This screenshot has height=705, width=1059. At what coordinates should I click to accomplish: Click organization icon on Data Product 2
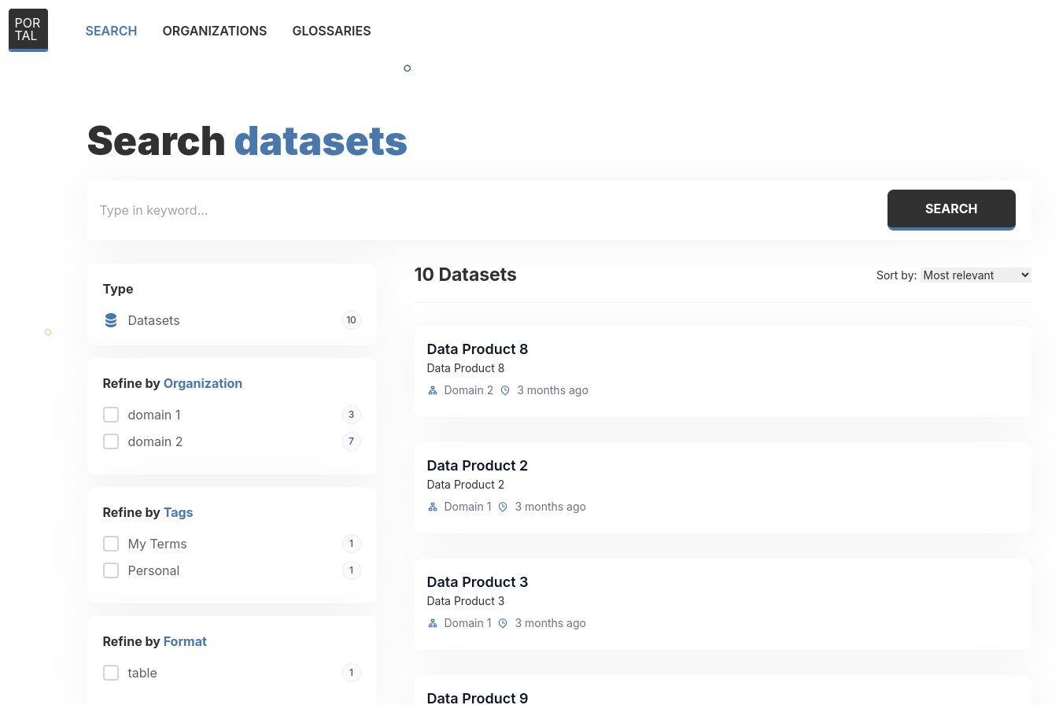[x=432, y=507]
